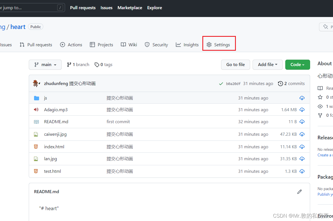Click the README.md heading in preview
This screenshot has width=333, height=221.
(x=47, y=192)
